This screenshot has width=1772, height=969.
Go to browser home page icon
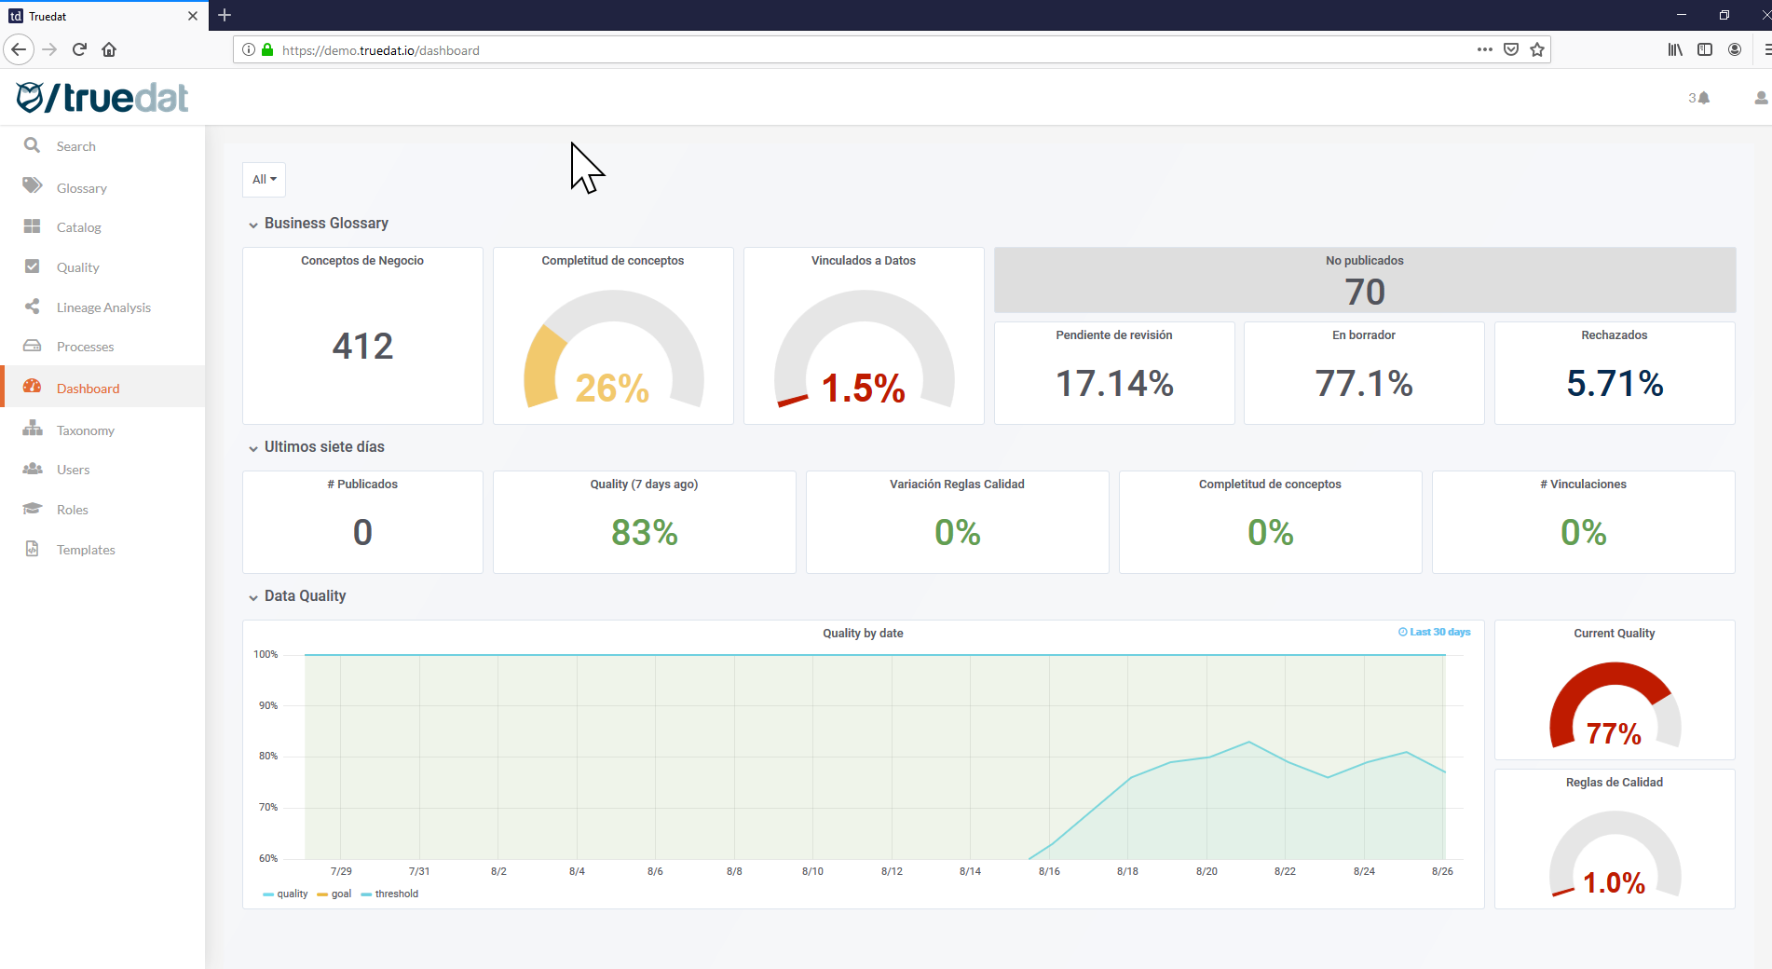pos(109,49)
